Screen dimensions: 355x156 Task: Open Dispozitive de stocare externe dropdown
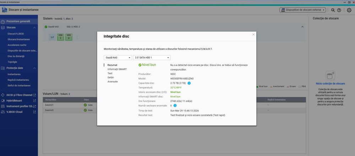303,10
